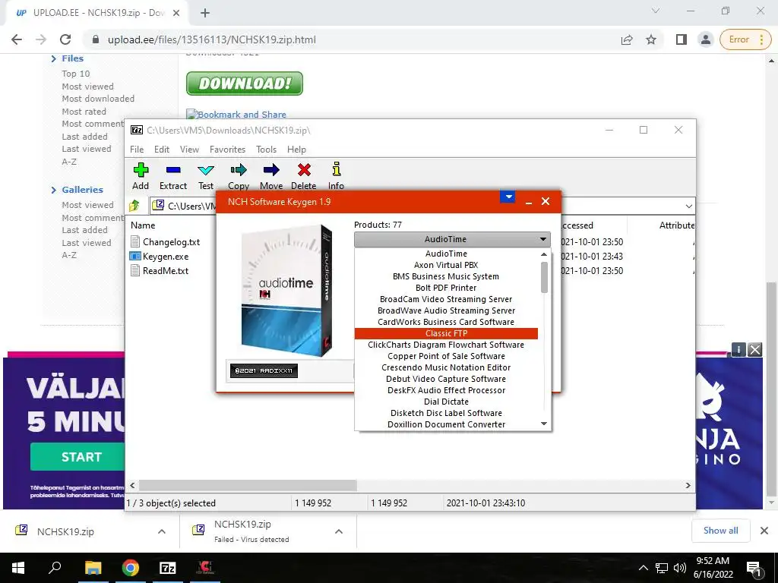Open the Most rated files link
This screenshot has width=778, height=583.
84,112
